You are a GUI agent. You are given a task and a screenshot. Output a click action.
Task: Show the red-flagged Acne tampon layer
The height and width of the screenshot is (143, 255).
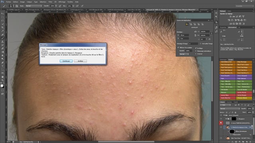click(221, 123)
